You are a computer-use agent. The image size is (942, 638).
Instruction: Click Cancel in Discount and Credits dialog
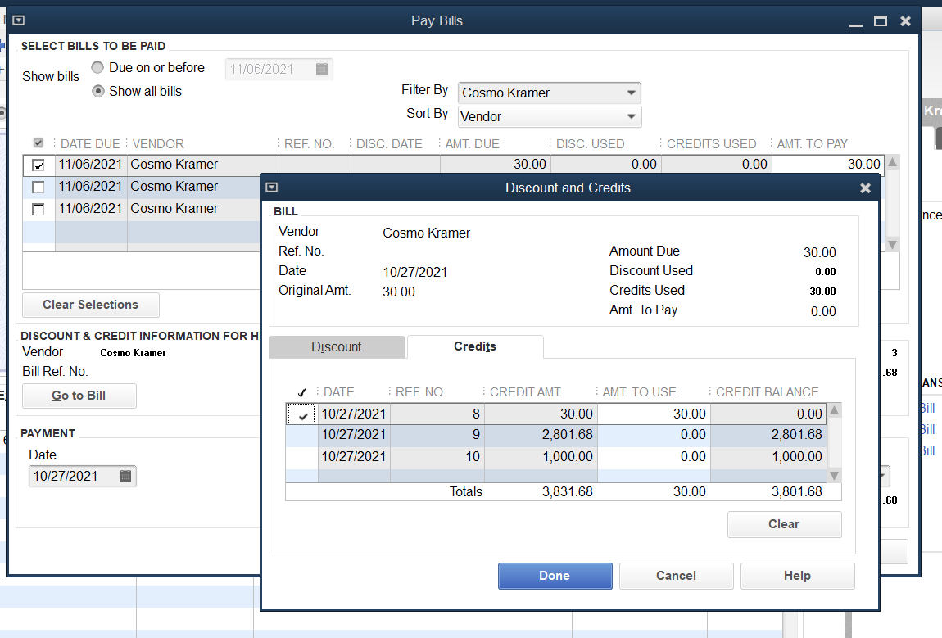click(676, 576)
